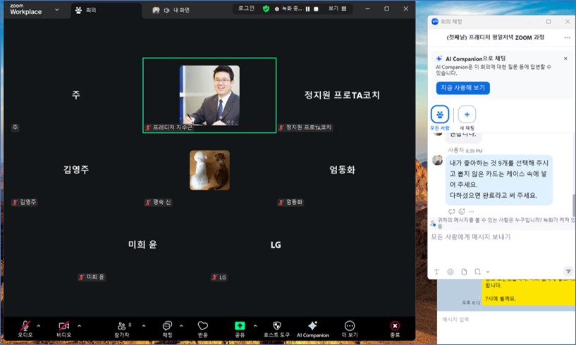576x345 pixels.
Task: Unmute the microphone with 오디오 button
Action: coord(25,326)
